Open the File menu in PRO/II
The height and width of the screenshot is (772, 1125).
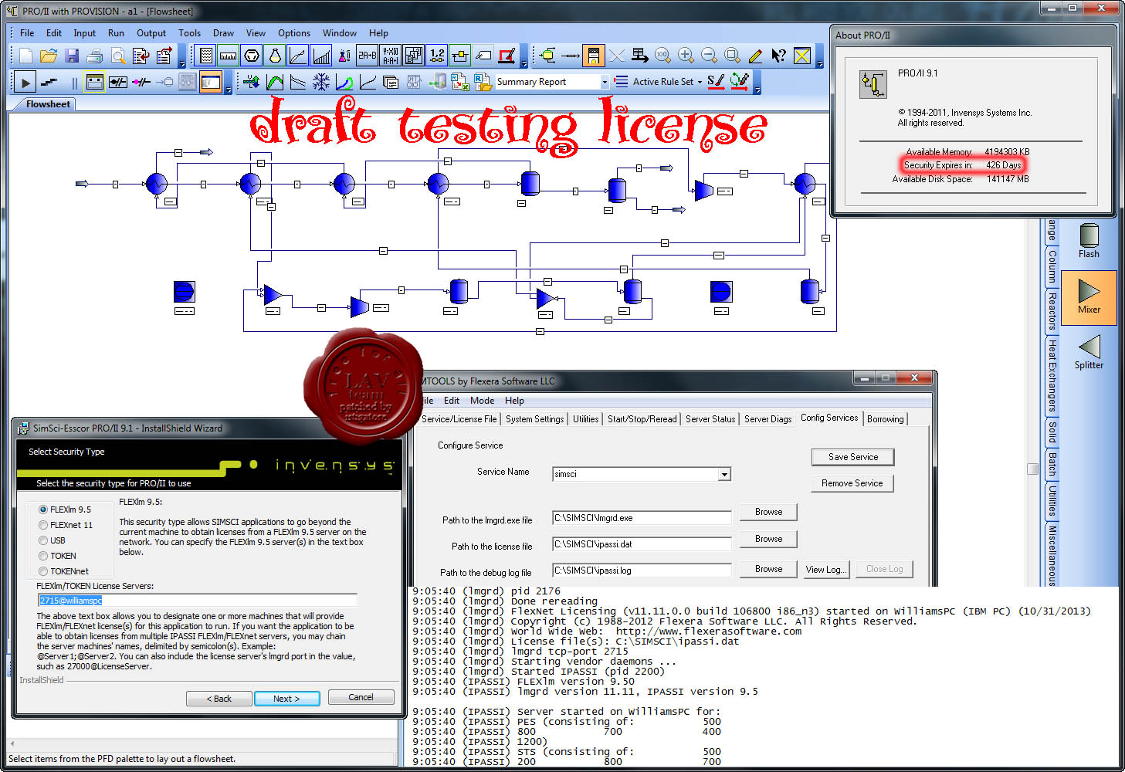click(x=27, y=33)
